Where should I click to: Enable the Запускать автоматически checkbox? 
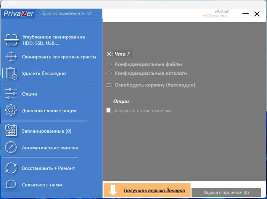[x=108, y=110]
